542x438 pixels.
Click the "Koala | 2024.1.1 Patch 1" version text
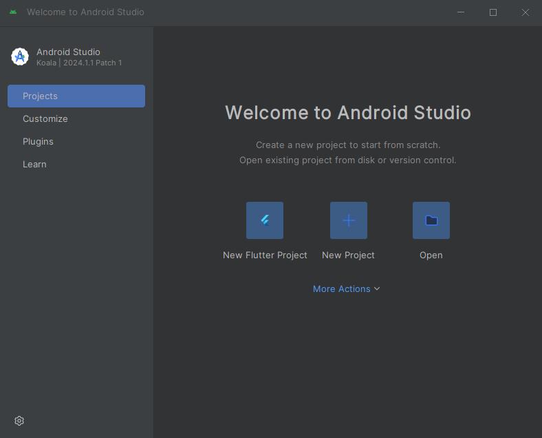pos(79,63)
